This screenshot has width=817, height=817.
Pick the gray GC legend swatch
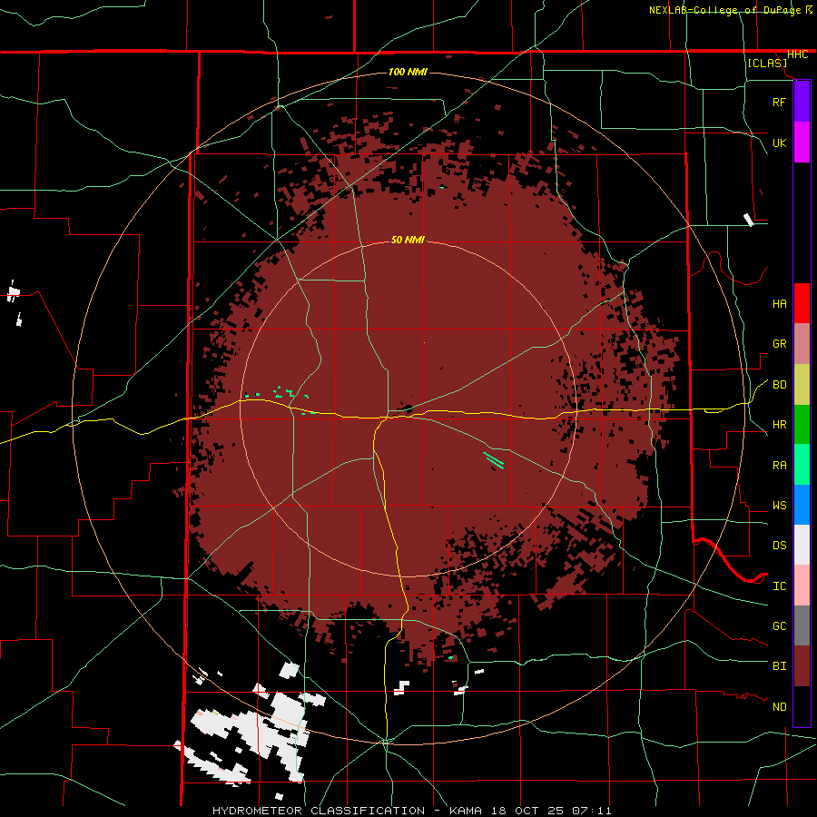pos(802,625)
